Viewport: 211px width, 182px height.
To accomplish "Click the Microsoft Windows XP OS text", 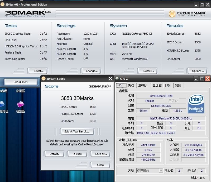I will (x=135, y=59).
